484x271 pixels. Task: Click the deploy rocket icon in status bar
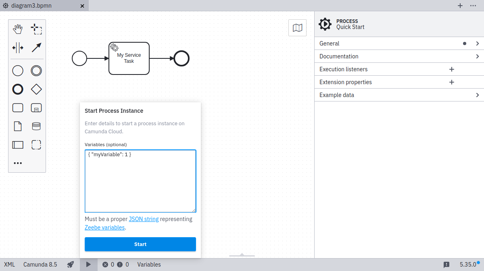(x=70, y=265)
